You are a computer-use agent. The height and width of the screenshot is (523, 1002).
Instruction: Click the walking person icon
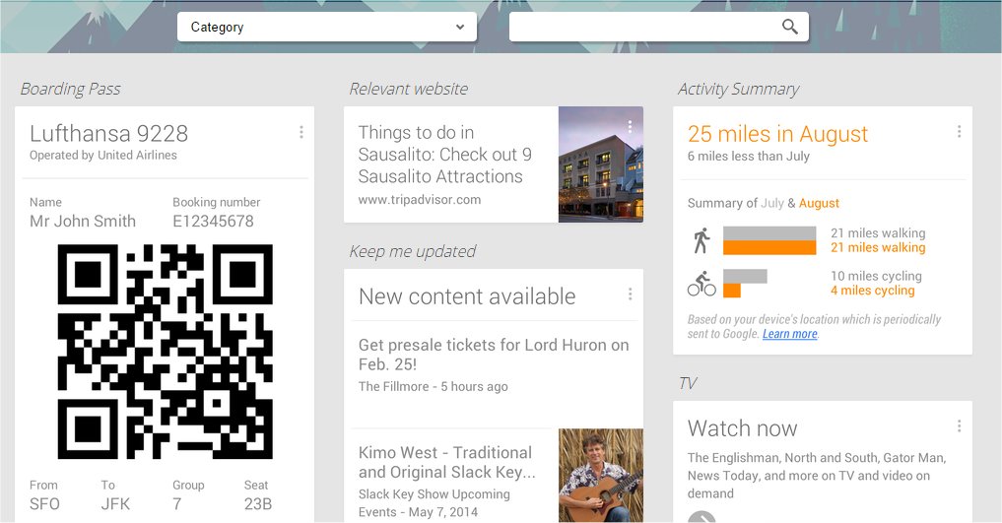pyautogui.click(x=701, y=240)
